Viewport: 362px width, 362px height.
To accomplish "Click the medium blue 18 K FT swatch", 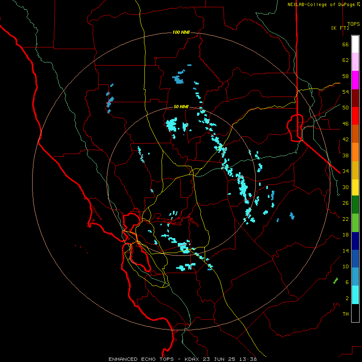I will pos(355,259).
